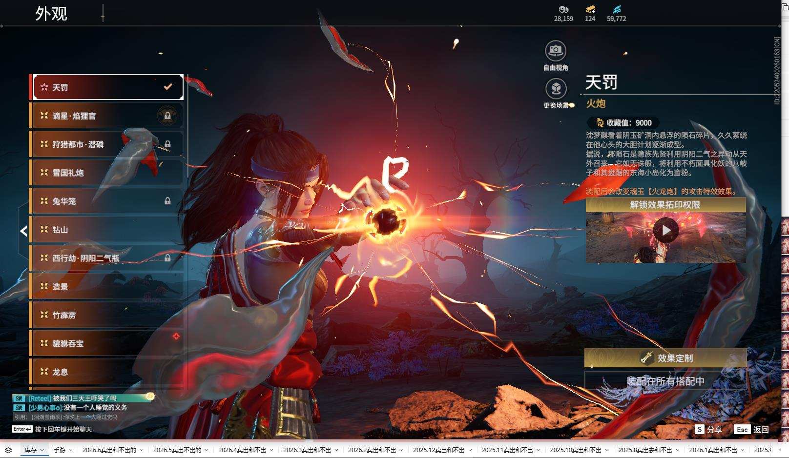Open dropdown arrow on 2025.10卖出和不出 tab
789x458 pixels.
[607, 450]
